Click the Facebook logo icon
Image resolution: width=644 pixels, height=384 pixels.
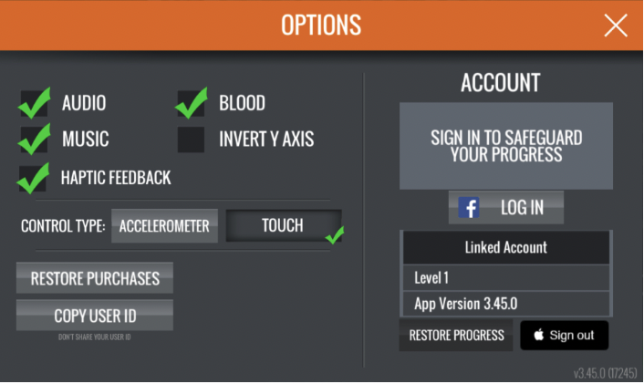(x=469, y=208)
